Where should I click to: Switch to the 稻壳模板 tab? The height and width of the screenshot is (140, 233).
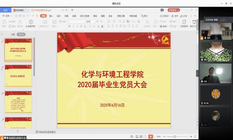19,10
